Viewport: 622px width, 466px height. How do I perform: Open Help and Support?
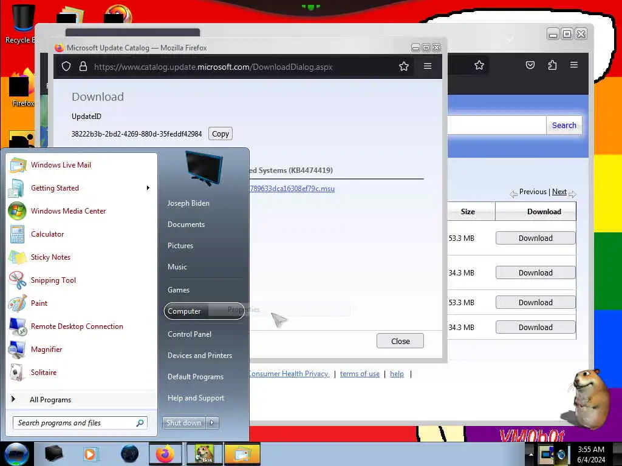point(196,398)
